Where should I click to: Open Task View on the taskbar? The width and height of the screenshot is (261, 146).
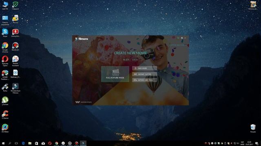[16, 143]
